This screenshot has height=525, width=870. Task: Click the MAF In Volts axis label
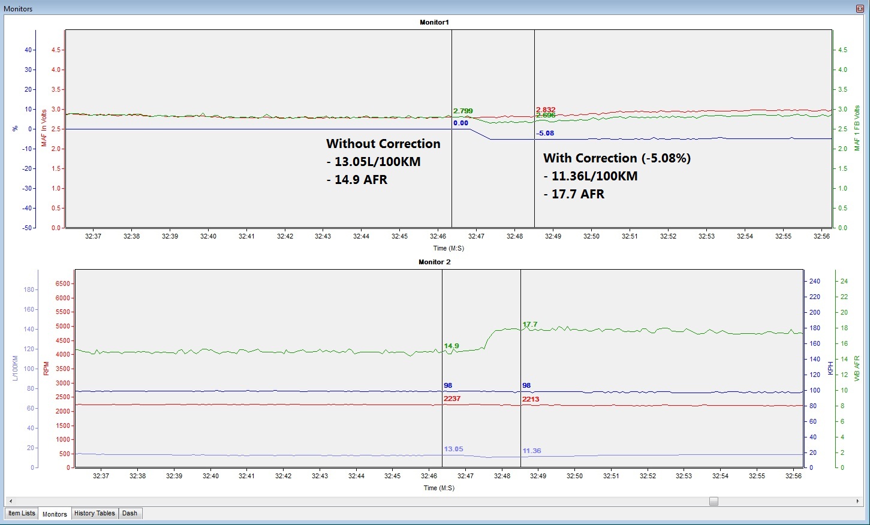(x=44, y=128)
